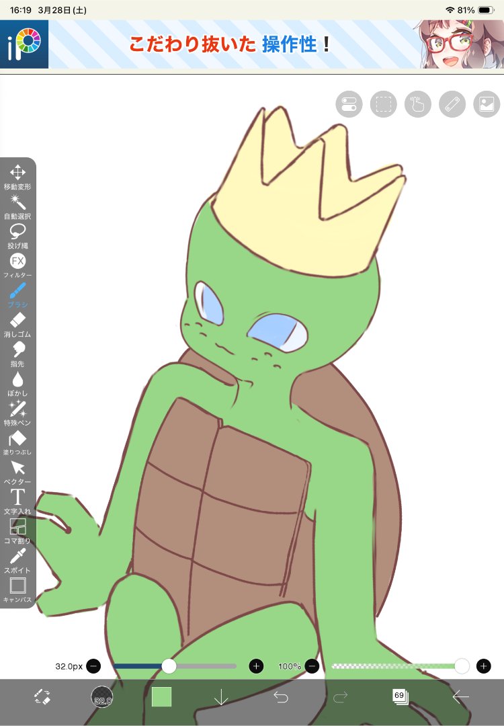504x726 pixels.
Task: Switch between brush and eraser icon
Action: pos(42,696)
